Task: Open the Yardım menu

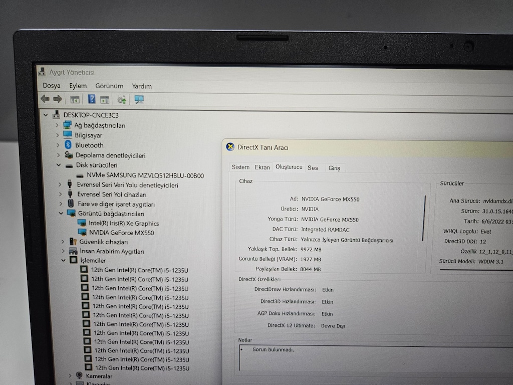Action: click(x=142, y=86)
